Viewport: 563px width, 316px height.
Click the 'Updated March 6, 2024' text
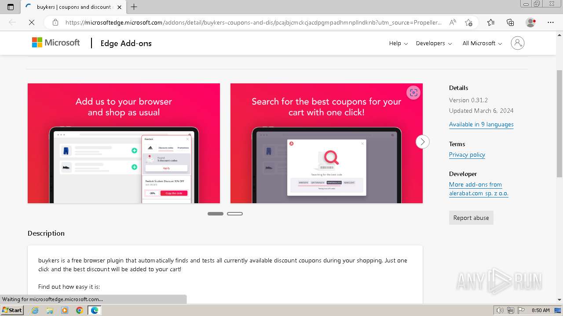(481, 111)
